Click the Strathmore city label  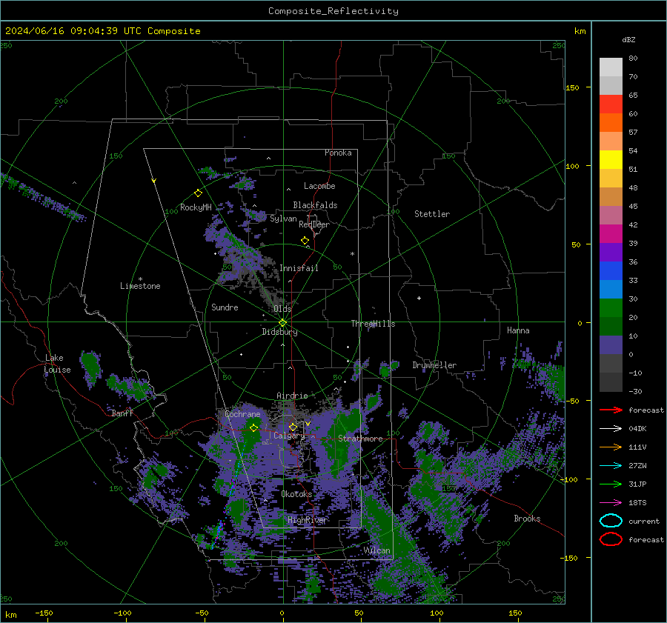click(x=360, y=439)
